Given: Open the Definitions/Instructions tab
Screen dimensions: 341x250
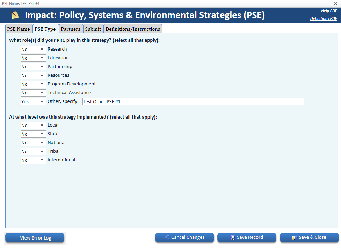Looking at the screenshot, I should pos(133,29).
